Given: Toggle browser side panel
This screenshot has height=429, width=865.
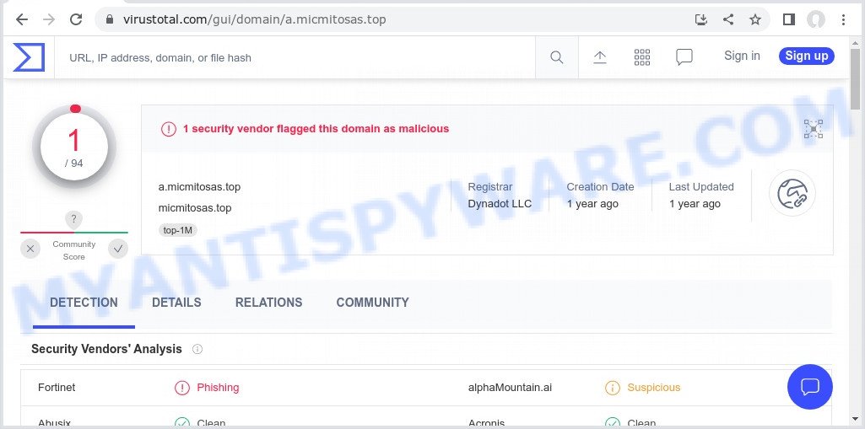Looking at the screenshot, I should (x=789, y=20).
